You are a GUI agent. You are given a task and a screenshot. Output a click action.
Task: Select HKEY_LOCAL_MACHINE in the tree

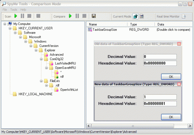[35, 94]
